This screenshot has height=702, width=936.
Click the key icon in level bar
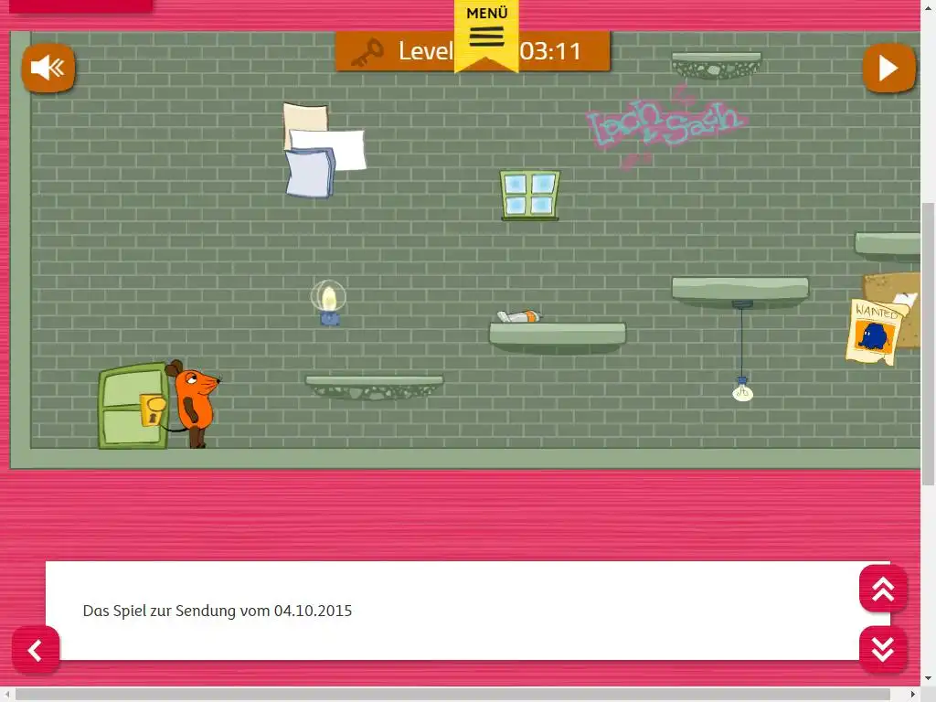[367, 52]
